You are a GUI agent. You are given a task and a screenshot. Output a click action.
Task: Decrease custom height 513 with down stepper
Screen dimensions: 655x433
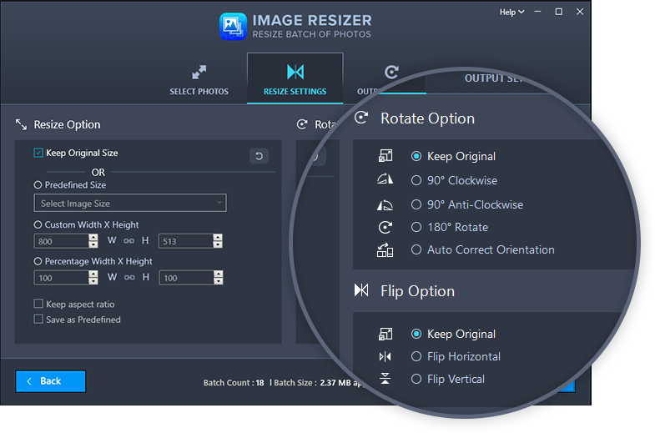218,244
